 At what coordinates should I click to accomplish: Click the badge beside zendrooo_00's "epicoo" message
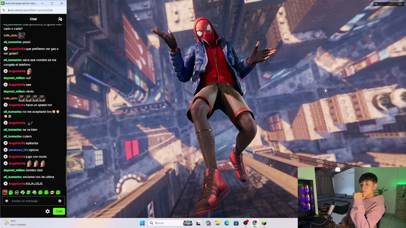point(5,150)
